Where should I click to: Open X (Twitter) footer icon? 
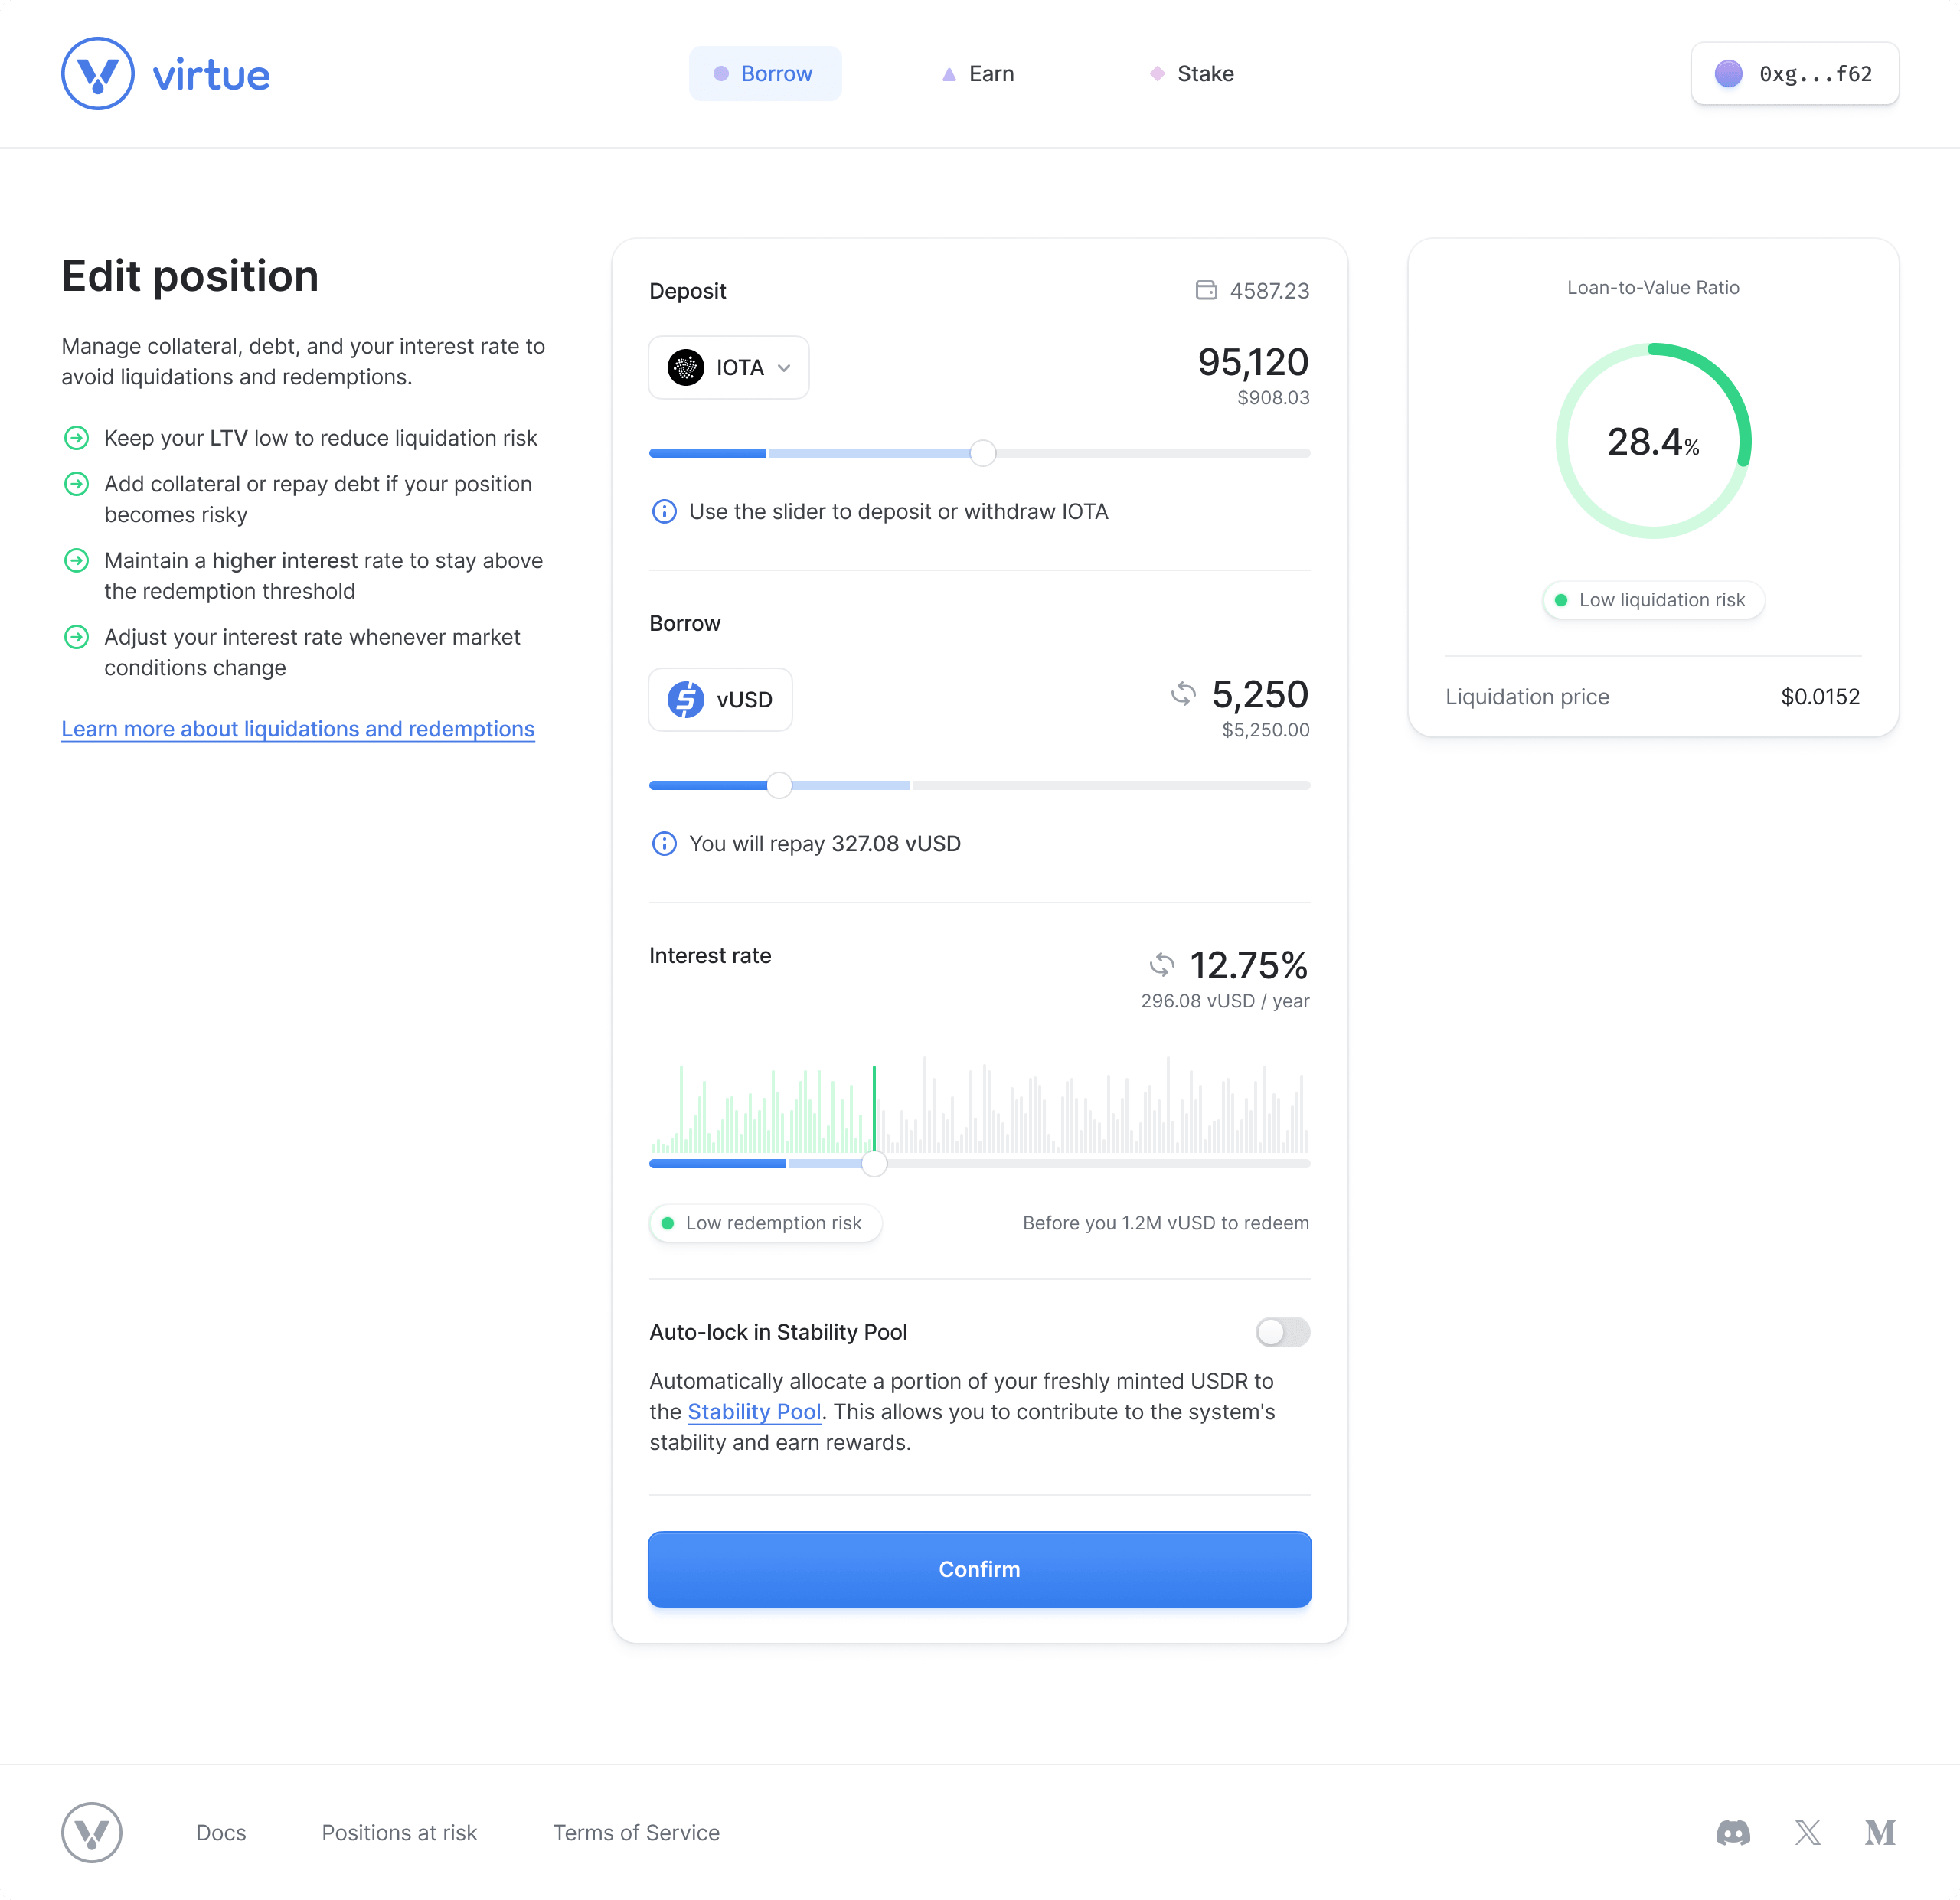point(1807,1832)
